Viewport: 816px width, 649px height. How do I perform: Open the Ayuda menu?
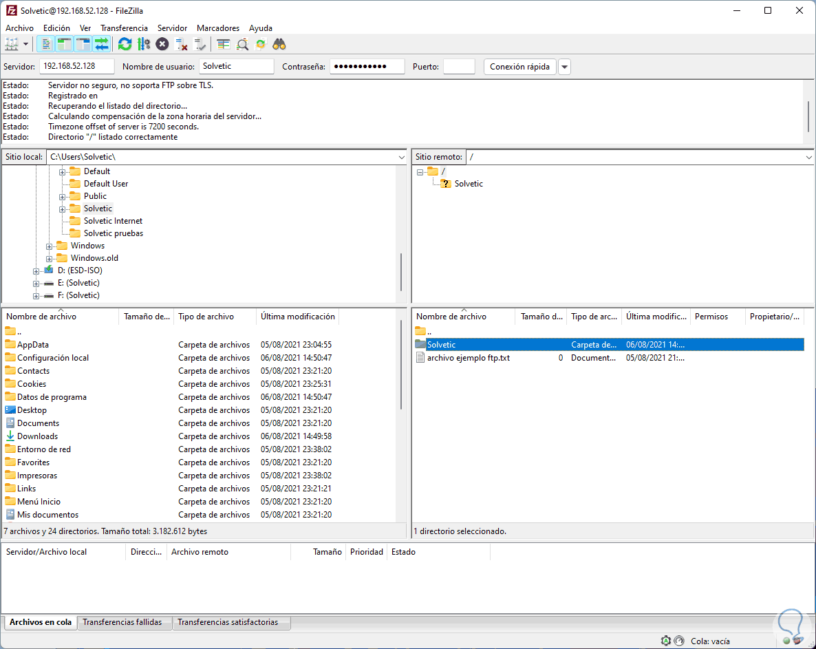[260, 28]
